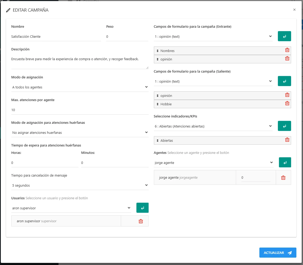Click jorge agente jorgeagente row text
This screenshot has height=265, width=303.
point(178,178)
